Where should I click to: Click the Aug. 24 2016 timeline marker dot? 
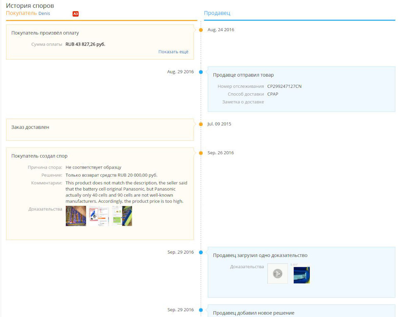pyautogui.click(x=201, y=30)
